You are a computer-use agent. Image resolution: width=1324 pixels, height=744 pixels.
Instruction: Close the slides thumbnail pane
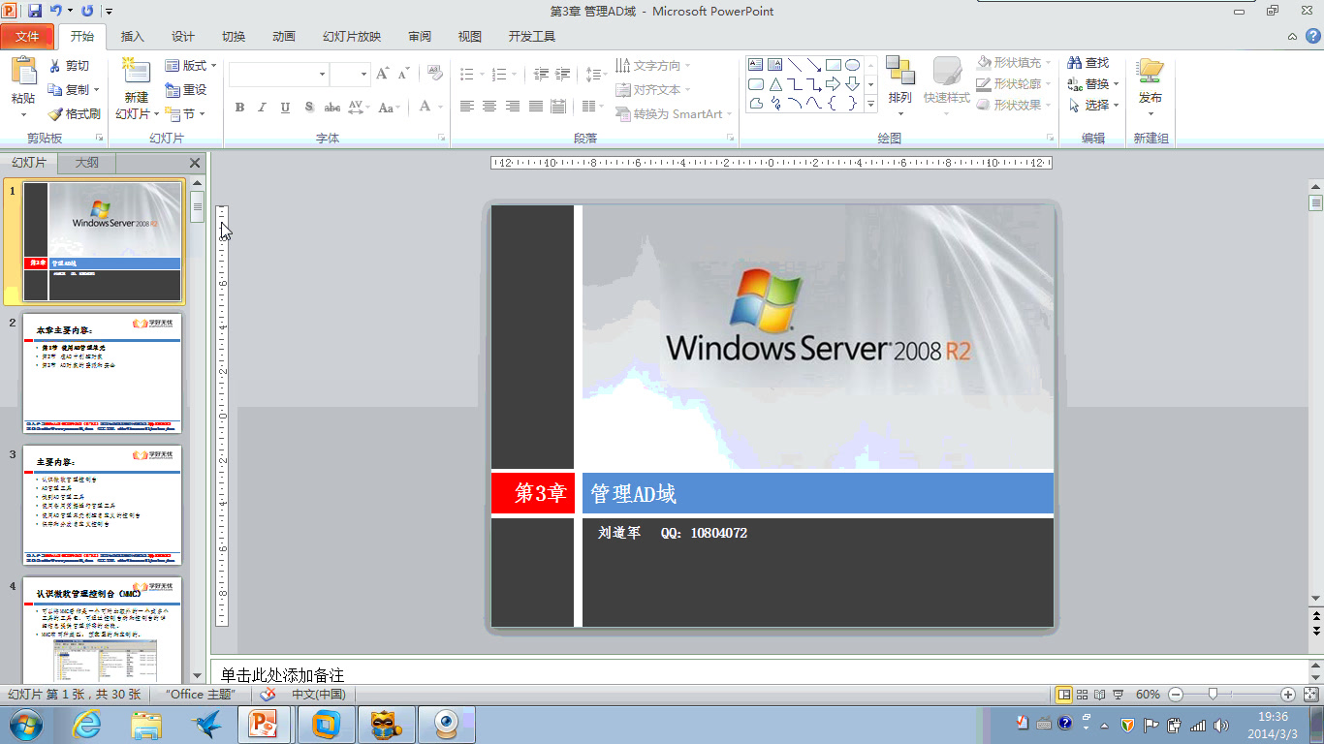(195, 163)
